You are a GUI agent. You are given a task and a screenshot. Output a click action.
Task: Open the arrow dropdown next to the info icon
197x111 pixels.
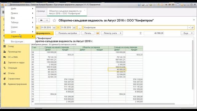pos(185,5)
